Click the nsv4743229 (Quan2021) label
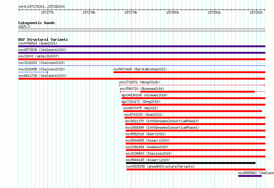 point(143,115)
